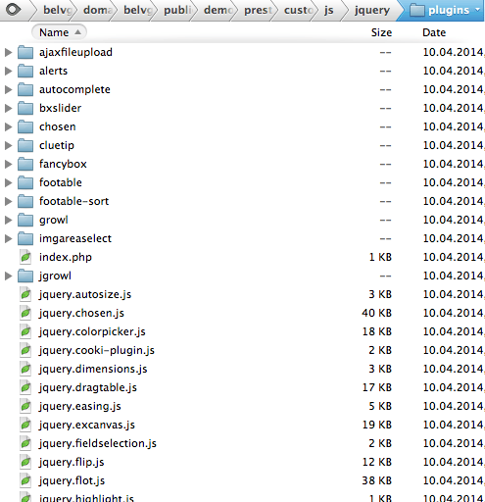Click the index.php file icon
The height and width of the screenshot is (502, 485).
click(x=25, y=257)
